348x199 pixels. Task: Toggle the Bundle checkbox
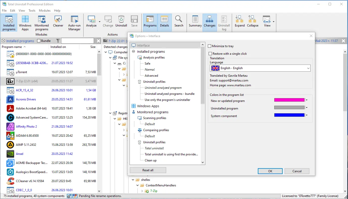[x=39, y=41]
